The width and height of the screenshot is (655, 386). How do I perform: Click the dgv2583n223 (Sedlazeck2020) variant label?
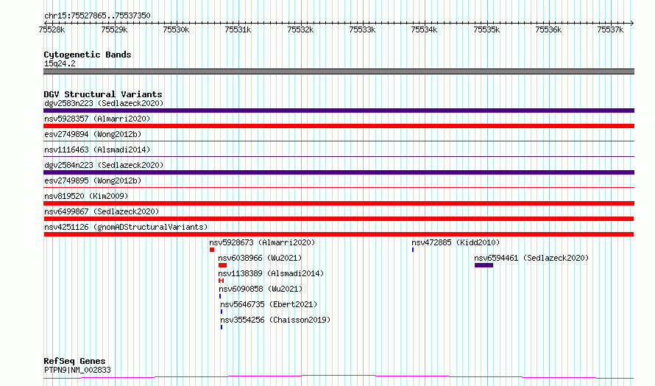[x=104, y=103]
